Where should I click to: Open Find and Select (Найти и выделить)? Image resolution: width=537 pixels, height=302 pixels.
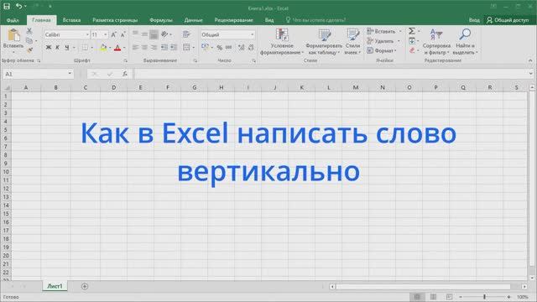coord(465,42)
